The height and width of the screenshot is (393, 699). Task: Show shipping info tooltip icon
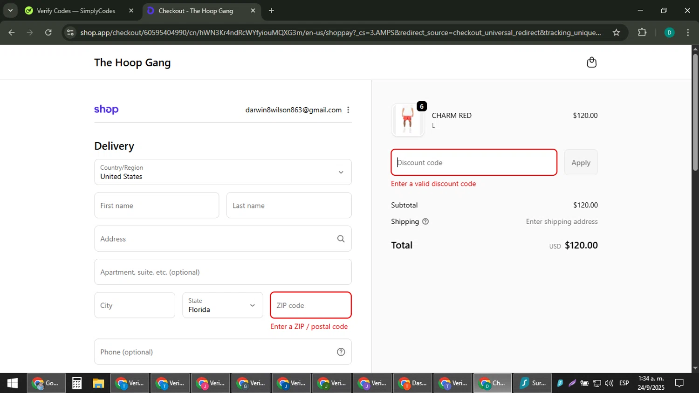(x=425, y=221)
